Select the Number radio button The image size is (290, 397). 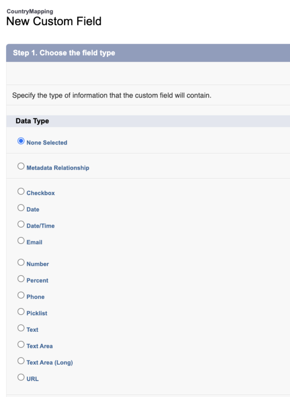point(20,262)
